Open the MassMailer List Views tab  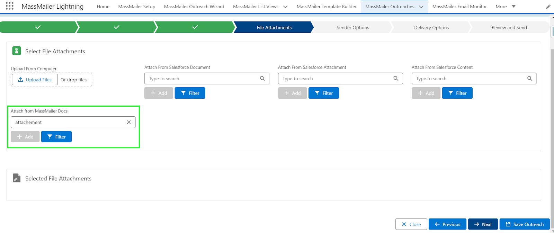[x=256, y=7]
